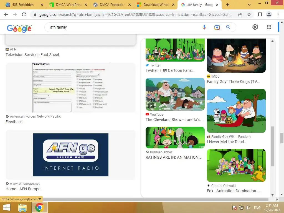Close the DMCA Protection tab

coord(130,5)
